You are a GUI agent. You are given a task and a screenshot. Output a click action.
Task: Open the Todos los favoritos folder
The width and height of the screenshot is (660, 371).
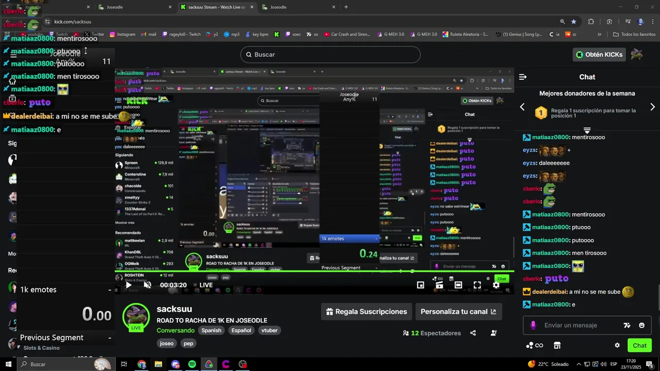click(634, 35)
